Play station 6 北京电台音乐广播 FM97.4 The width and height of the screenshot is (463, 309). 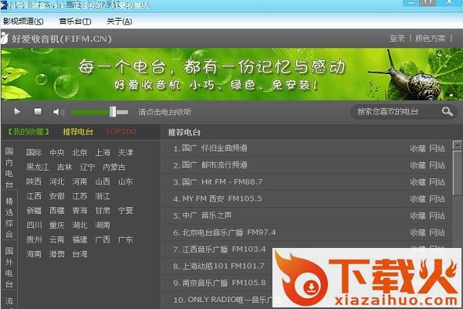[x=225, y=233]
